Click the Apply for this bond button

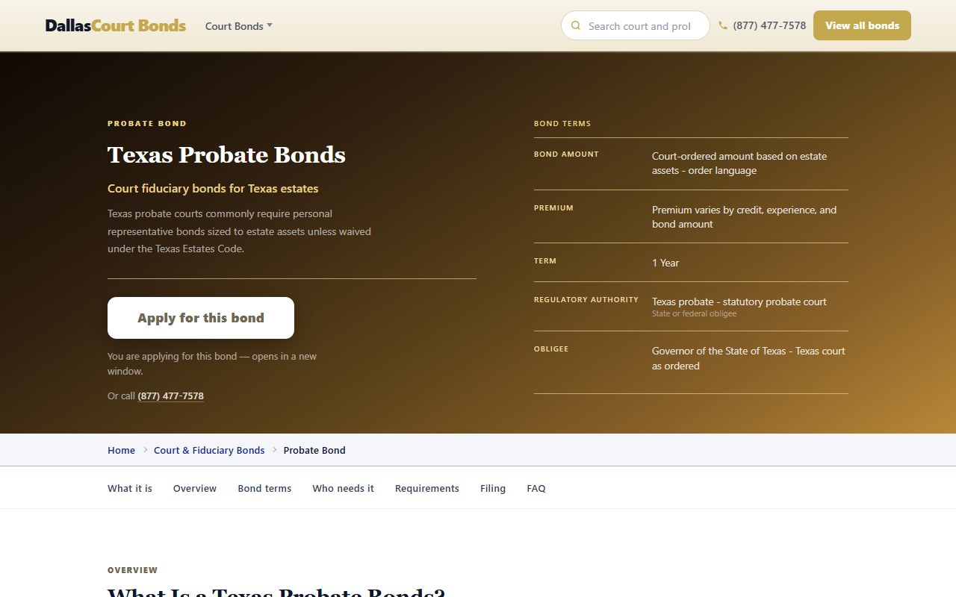tap(201, 318)
